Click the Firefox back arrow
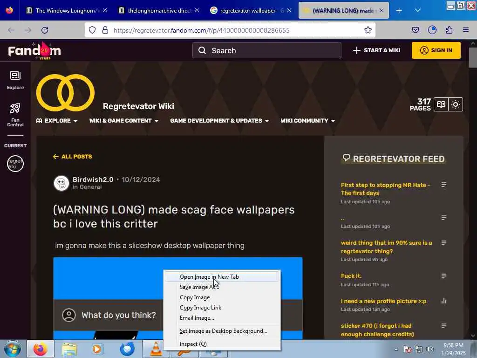Viewport: 477px width, 358px height. coord(11,30)
